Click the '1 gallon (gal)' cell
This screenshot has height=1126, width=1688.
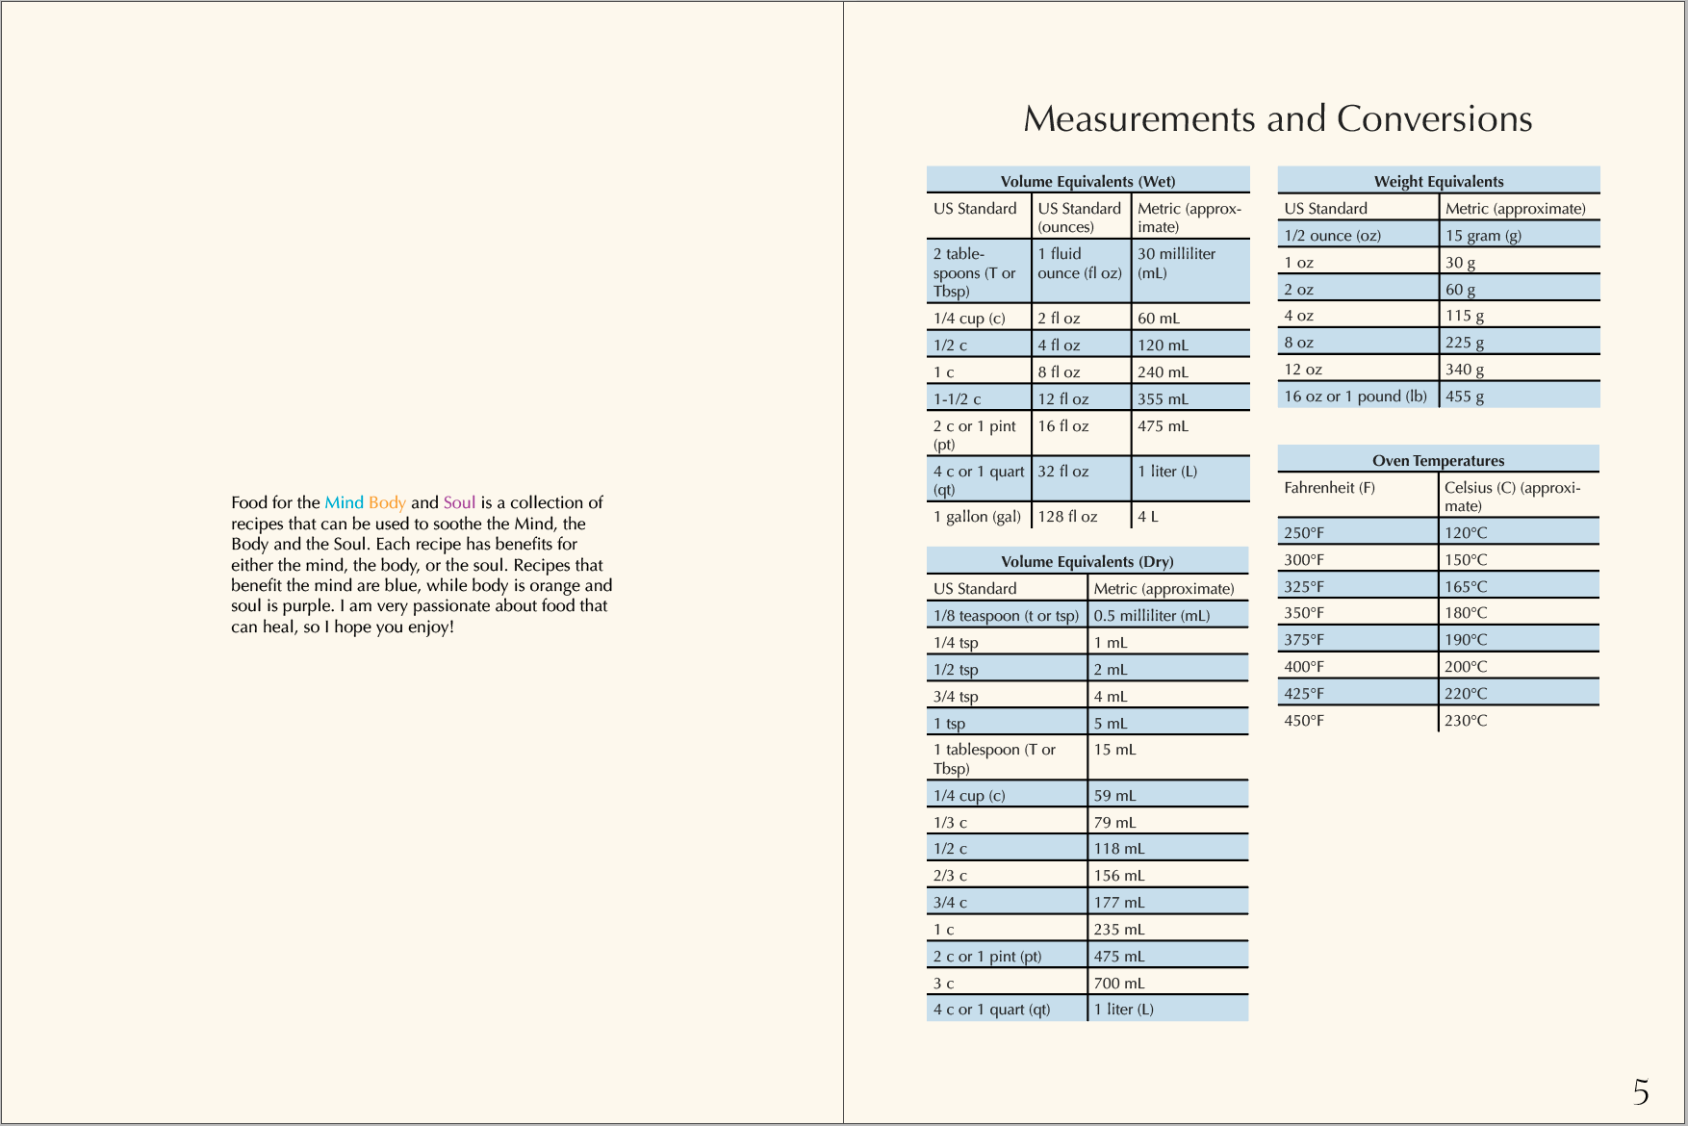point(979,516)
